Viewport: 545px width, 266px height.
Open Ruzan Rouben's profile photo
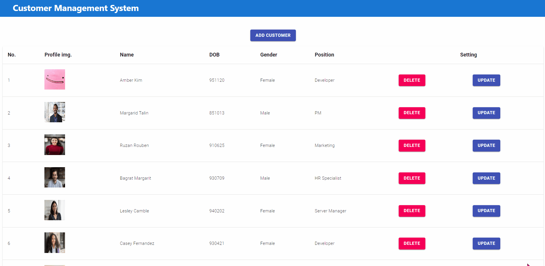(x=55, y=145)
